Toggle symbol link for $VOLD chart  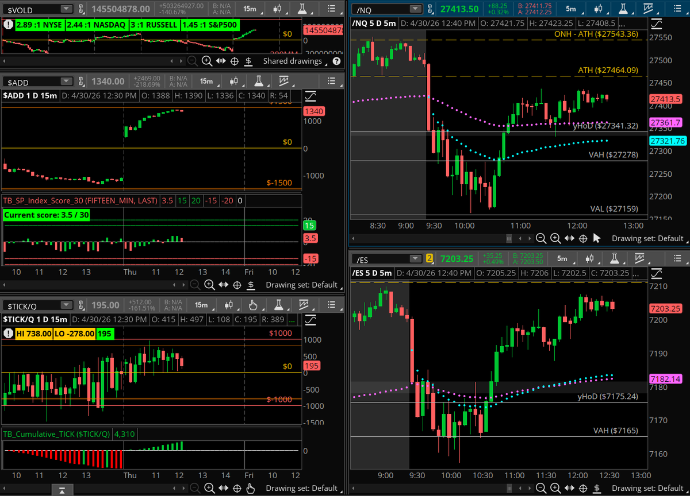[82, 9]
